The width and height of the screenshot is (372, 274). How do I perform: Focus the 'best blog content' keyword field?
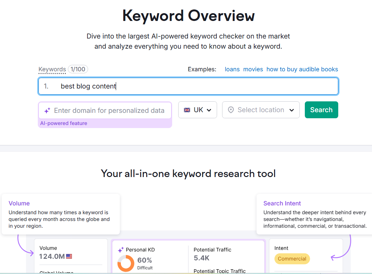[x=188, y=86]
